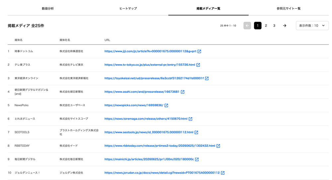Open the news.jorudan.co.jp link
The height and width of the screenshot is (180, 332).
pyautogui.click(x=162, y=173)
